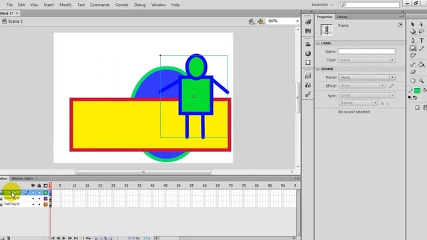427x240 pixels.
Task: Select the Subselection tool
Action: tap(421, 25)
